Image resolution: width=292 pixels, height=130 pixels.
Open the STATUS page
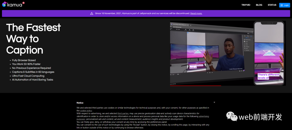pyautogui.click(x=272, y=5)
